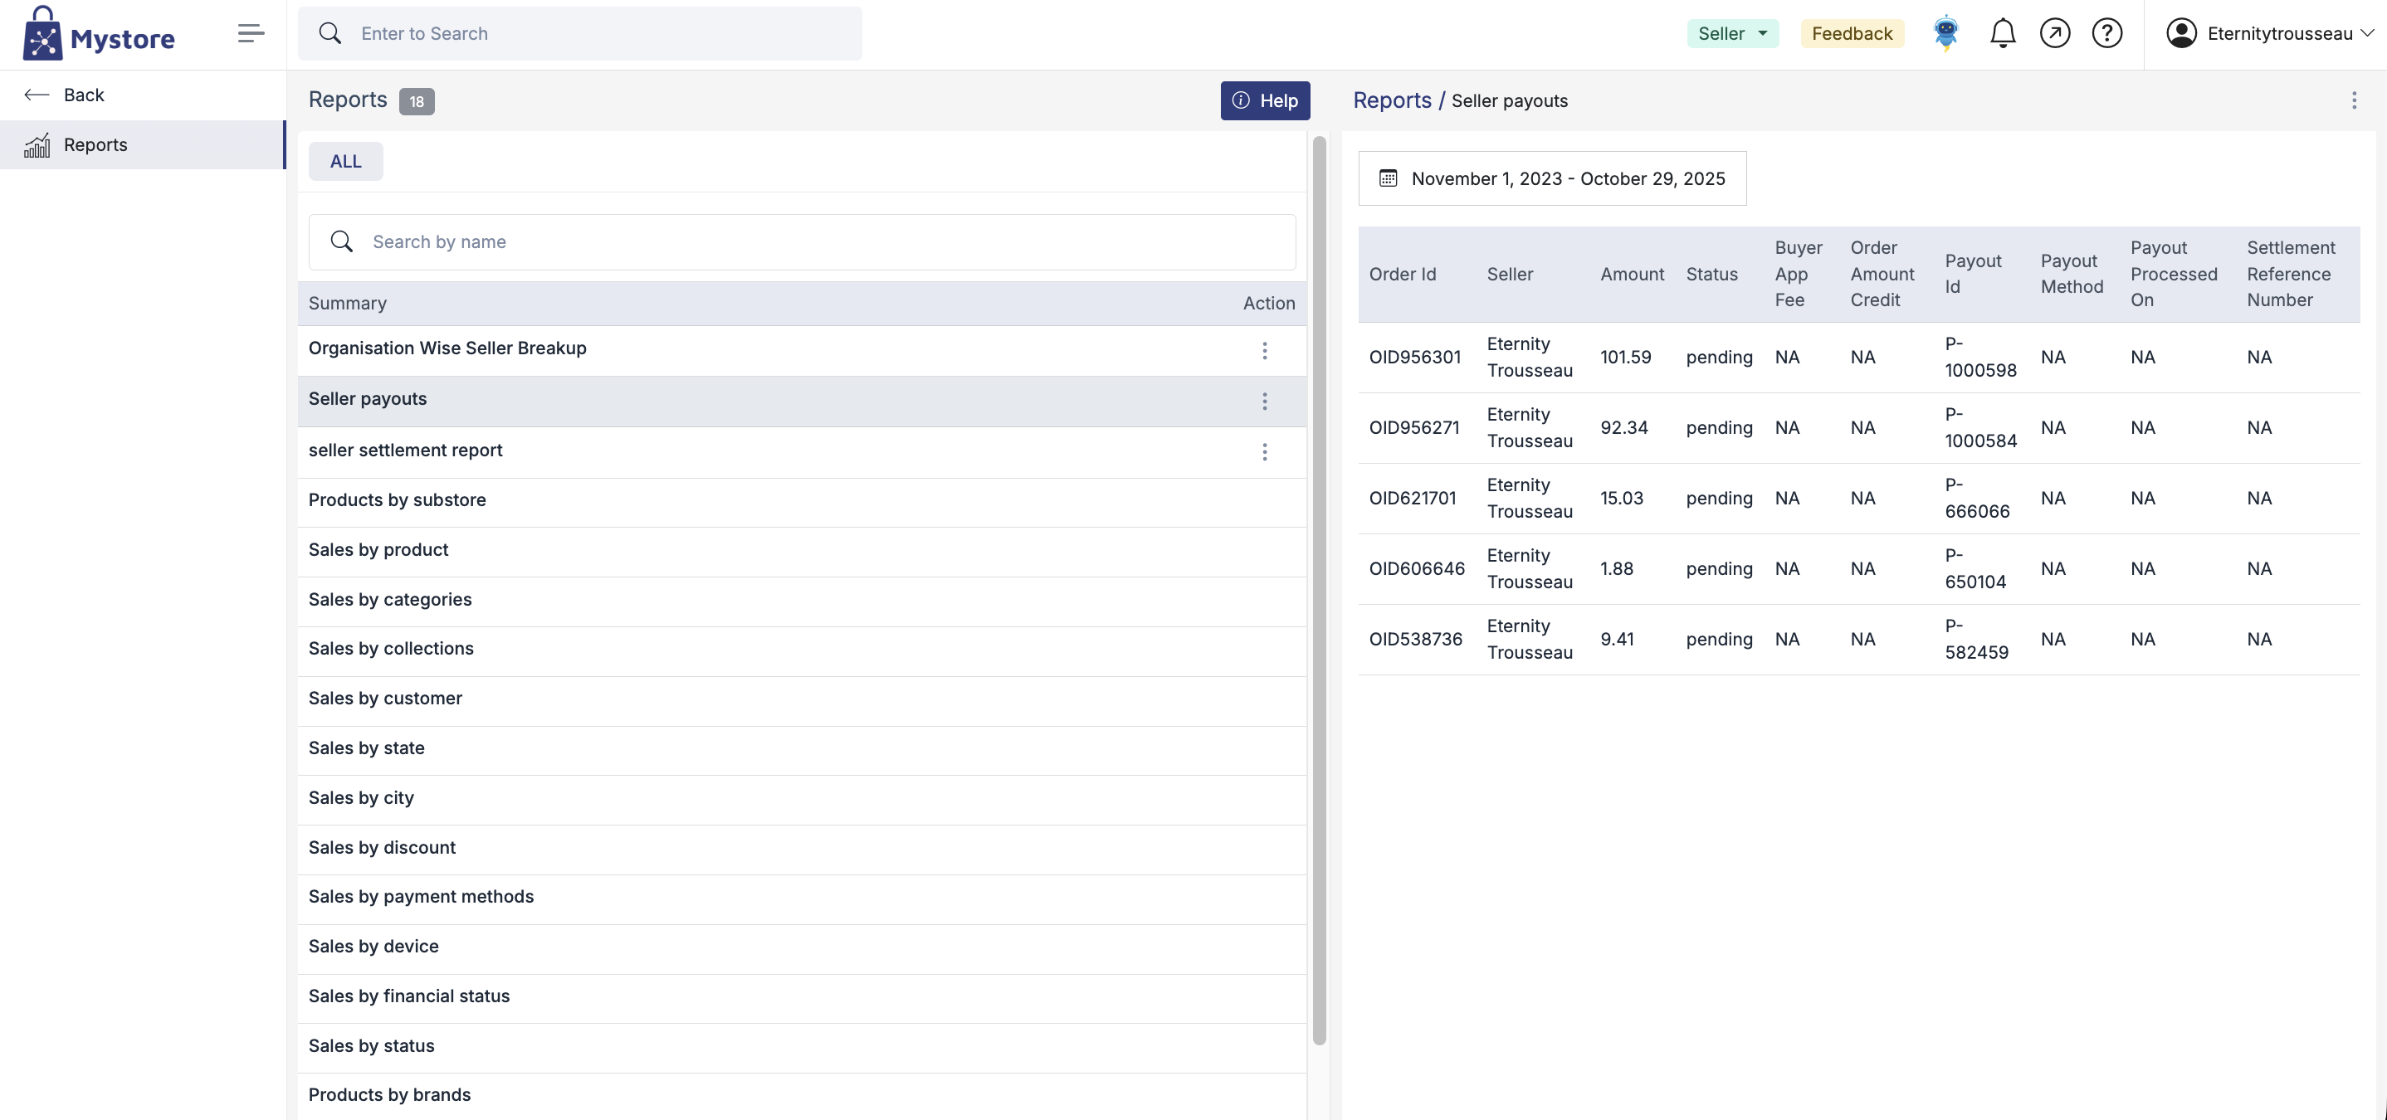The image size is (2387, 1120).
Task: Expand the Eternitytrousseau account menu
Action: 2268,34
